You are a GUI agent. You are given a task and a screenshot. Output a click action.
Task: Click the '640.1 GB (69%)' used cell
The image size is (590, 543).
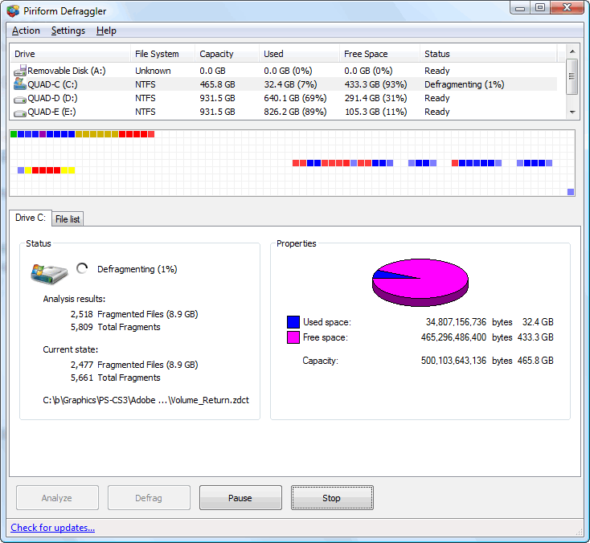(295, 98)
